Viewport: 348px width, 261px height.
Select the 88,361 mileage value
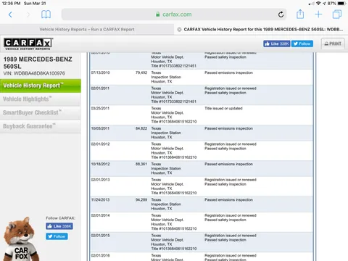point(141,164)
